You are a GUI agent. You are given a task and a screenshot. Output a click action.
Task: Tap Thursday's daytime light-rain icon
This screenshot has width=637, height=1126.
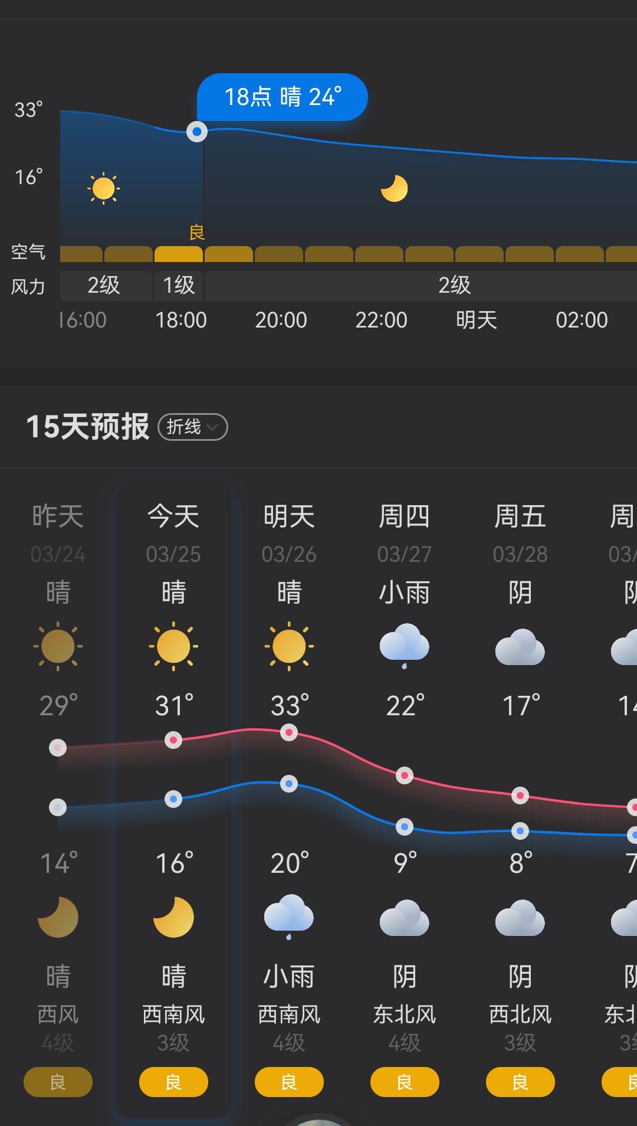405,645
